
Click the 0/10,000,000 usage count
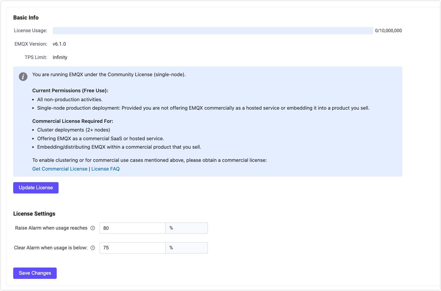coord(388,31)
